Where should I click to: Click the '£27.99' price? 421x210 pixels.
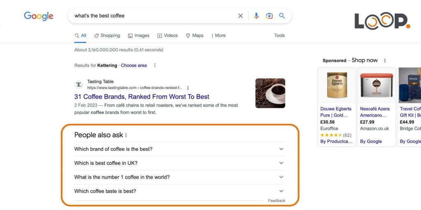coord(367,122)
